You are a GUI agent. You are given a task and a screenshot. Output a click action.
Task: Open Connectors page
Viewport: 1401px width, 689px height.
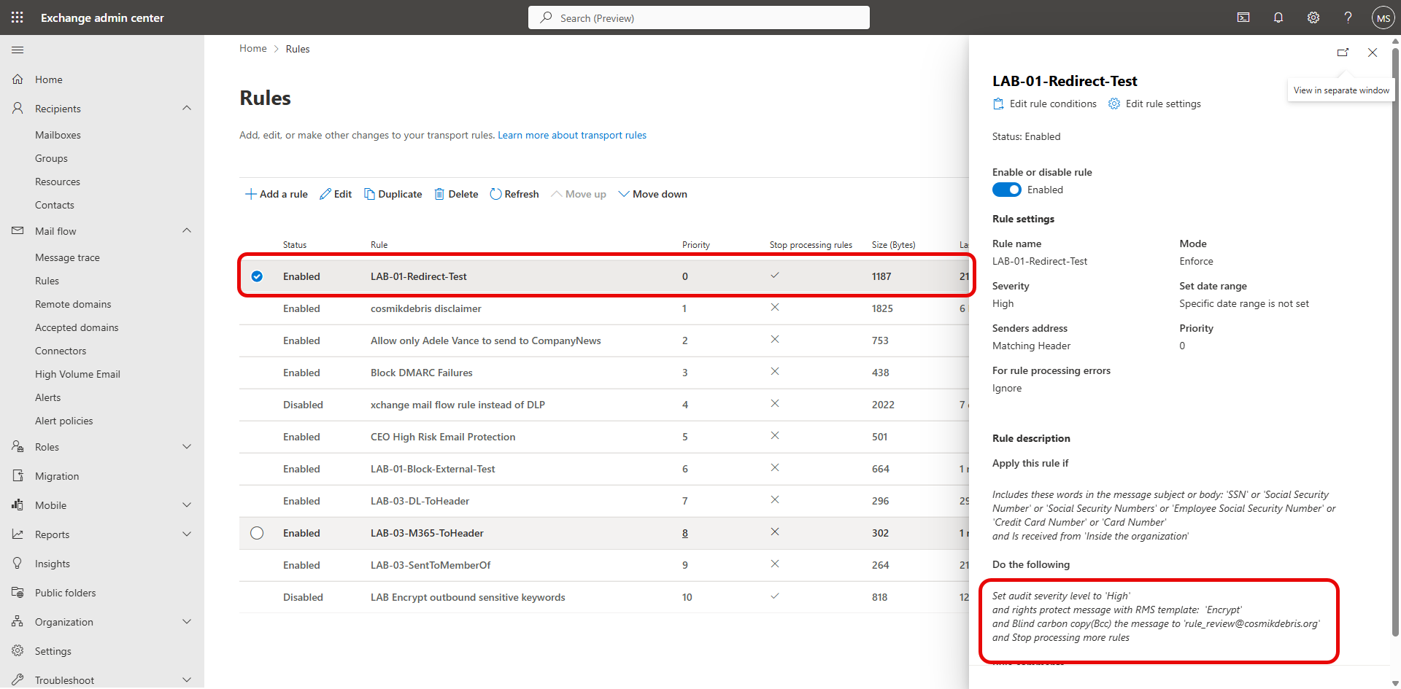click(x=61, y=351)
